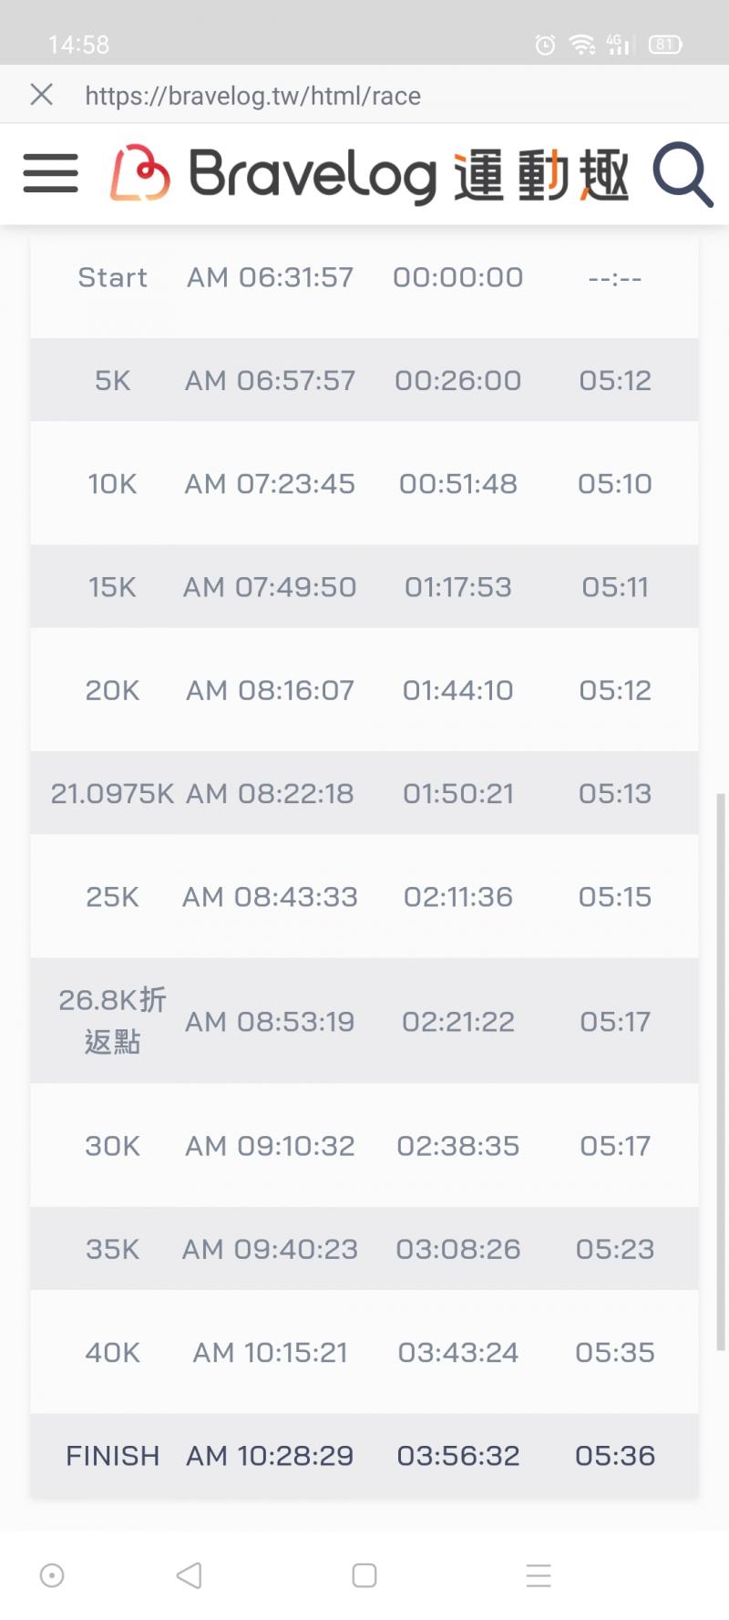Viewport: 729px width, 1620px height.
Task: Tap the 40K split pace 05:35
Action: point(615,1352)
